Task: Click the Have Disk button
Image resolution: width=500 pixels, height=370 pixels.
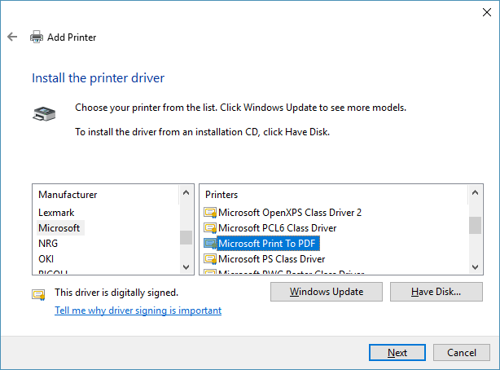Action: coord(436,291)
